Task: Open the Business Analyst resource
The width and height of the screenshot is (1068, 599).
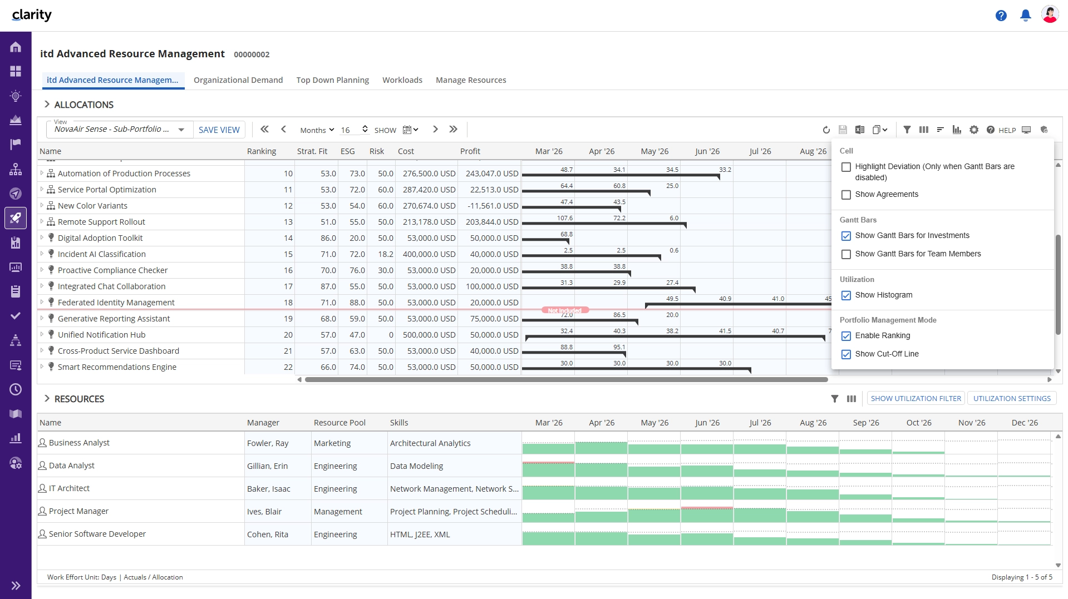Action: (x=79, y=443)
